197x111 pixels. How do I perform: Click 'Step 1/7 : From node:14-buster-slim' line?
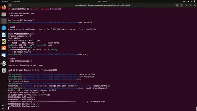pyautogui.click(x=26, y=92)
